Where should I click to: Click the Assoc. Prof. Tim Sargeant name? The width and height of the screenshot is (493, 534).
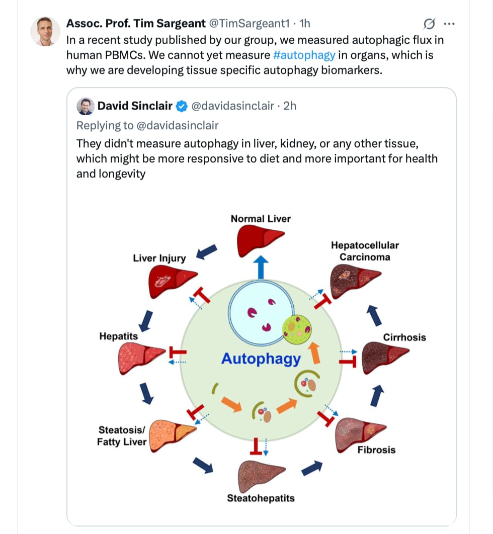(136, 23)
